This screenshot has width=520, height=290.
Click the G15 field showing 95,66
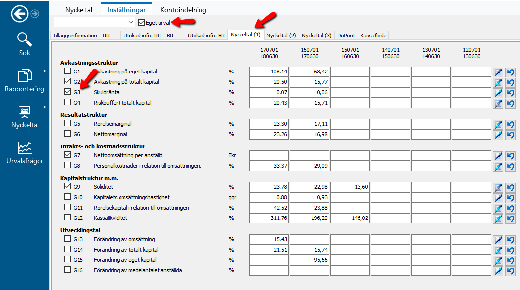[310, 260]
